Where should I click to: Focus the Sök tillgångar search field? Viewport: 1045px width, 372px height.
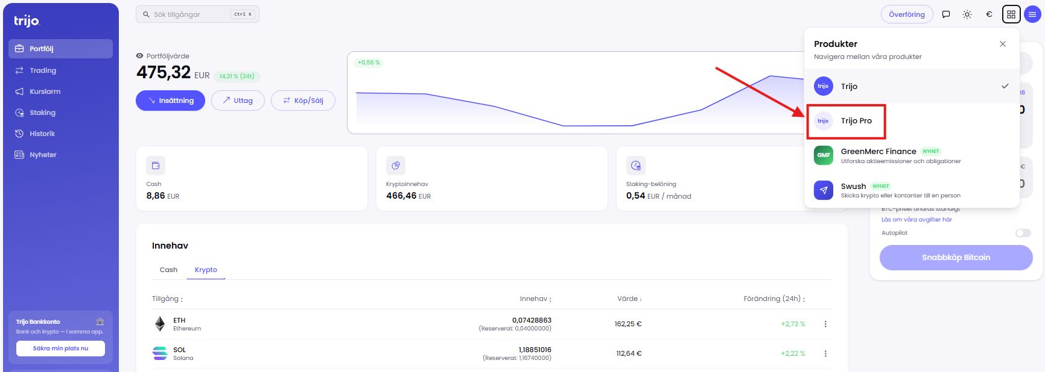(197, 14)
